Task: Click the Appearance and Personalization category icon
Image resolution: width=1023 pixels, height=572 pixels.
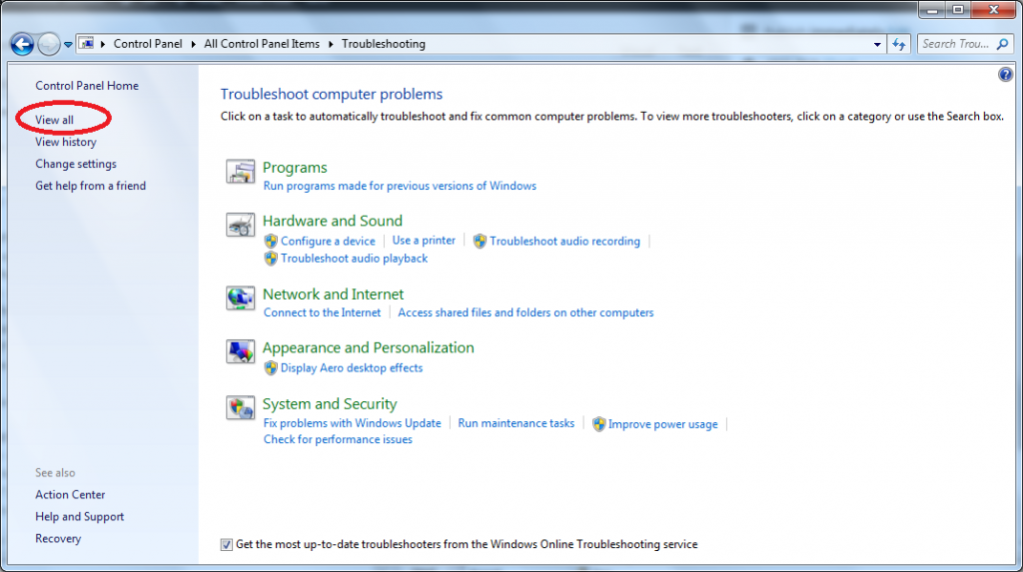Action: coord(240,351)
